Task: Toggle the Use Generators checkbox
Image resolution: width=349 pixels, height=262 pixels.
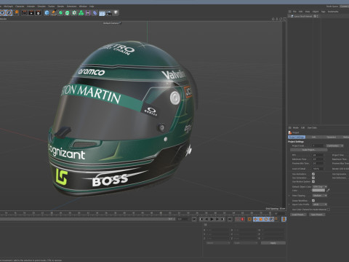Action: tap(313, 178)
